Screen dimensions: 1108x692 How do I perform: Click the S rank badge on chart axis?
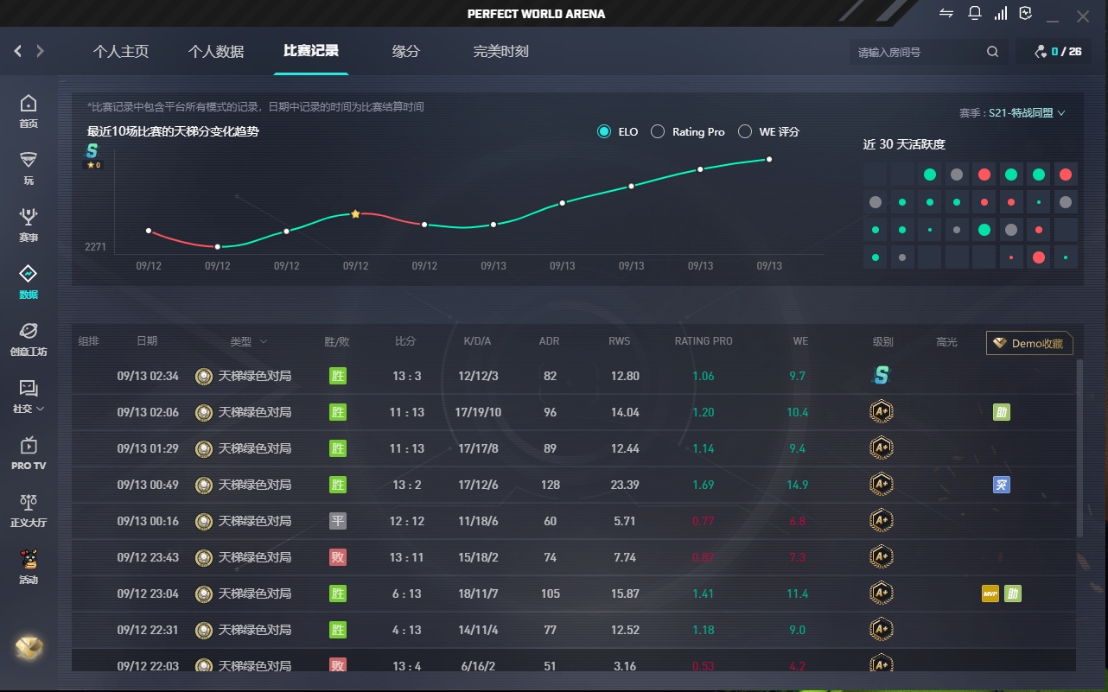click(x=92, y=151)
